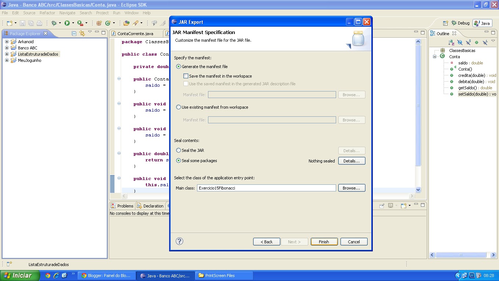Click the Print toolbar icon
499x281 pixels.
[39, 23]
